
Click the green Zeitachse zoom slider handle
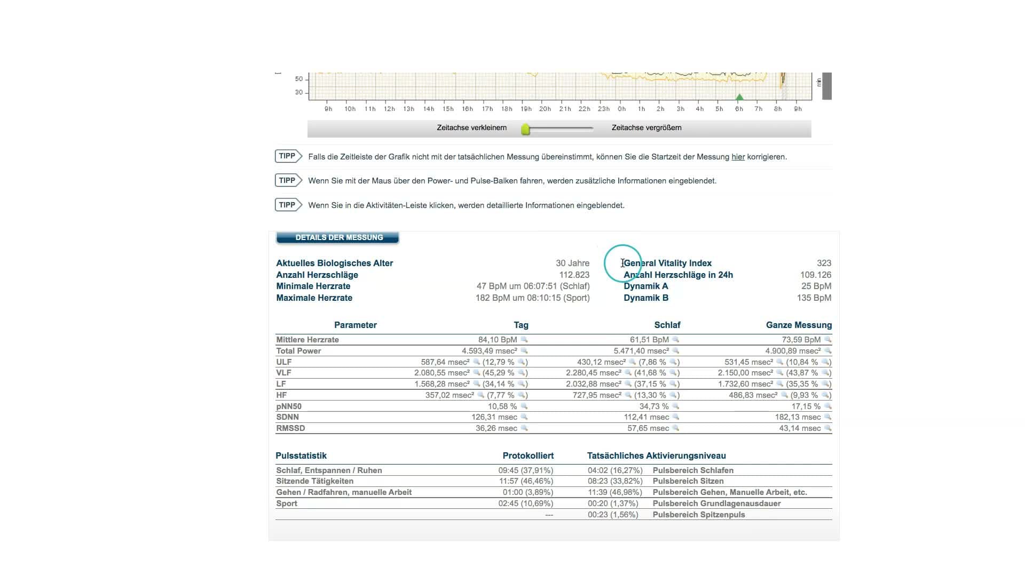pyautogui.click(x=526, y=129)
